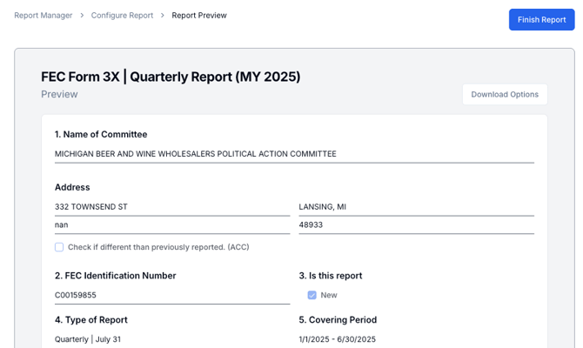Click the '1. Name of Committee' label

click(101, 135)
